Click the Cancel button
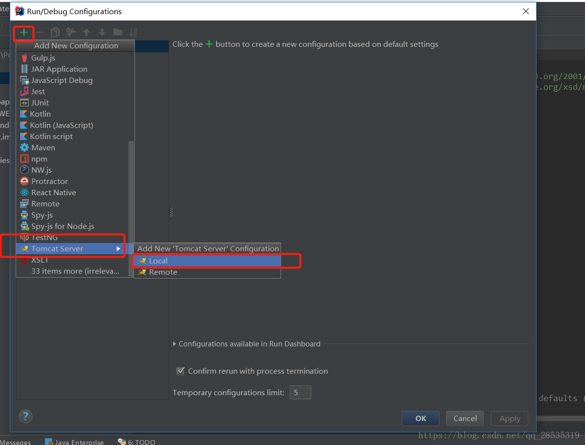The width and height of the screenshot is (585, 445). point(465,418)
